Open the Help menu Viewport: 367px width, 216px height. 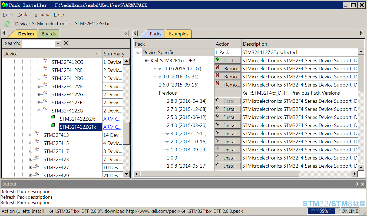[x=59, y=15]
